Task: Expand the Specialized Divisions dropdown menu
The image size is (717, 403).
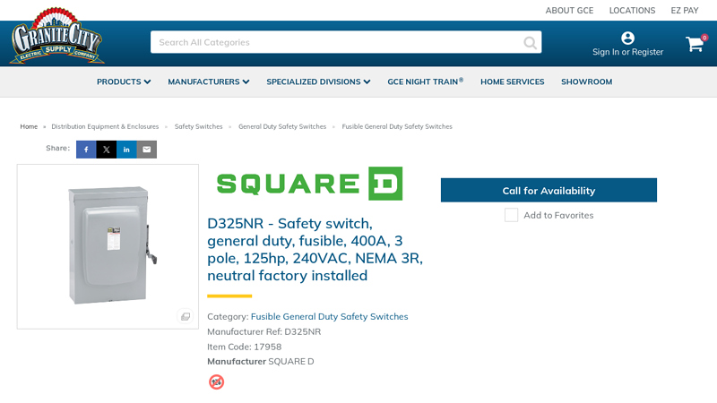Action: pos(318,81)
